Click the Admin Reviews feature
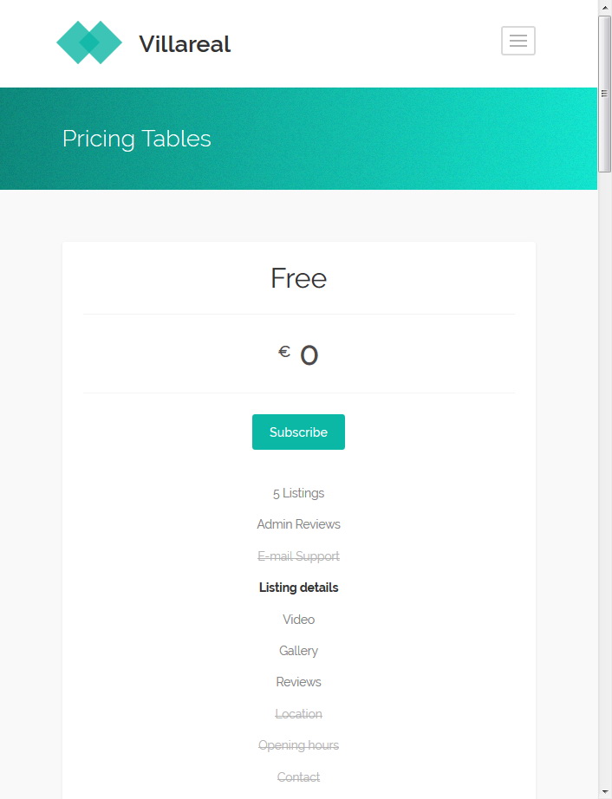Image resolution: width=612 pixels, height=799 pixels. pos(298,524)
